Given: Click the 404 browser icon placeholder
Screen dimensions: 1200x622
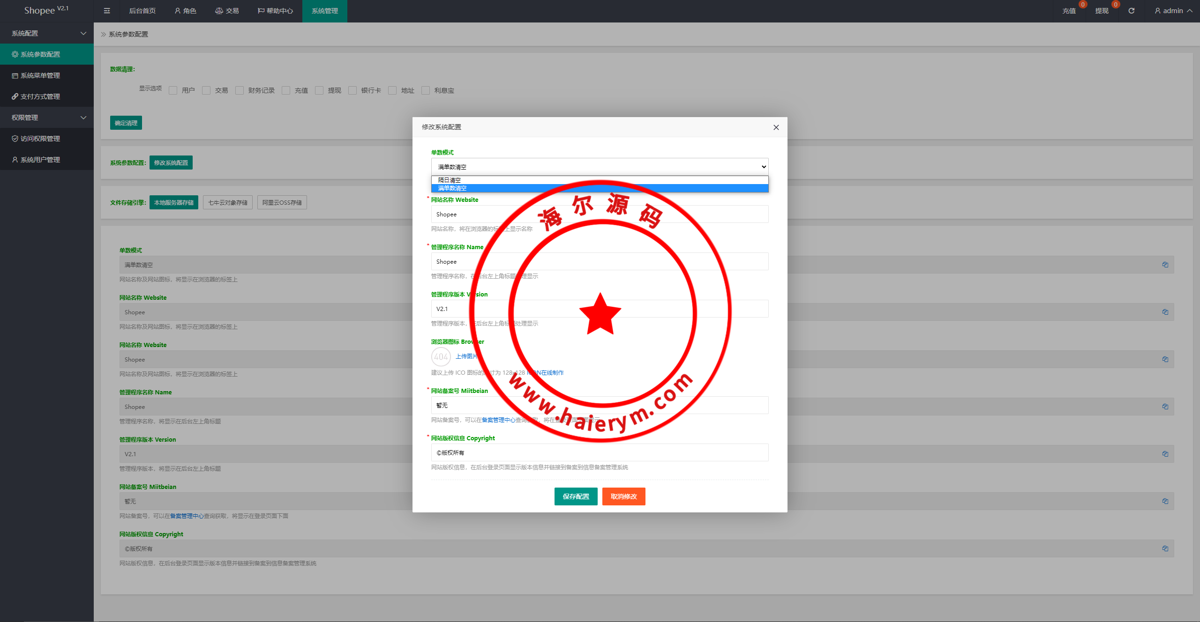Looking at the screenshot, I should coord(441,356).
